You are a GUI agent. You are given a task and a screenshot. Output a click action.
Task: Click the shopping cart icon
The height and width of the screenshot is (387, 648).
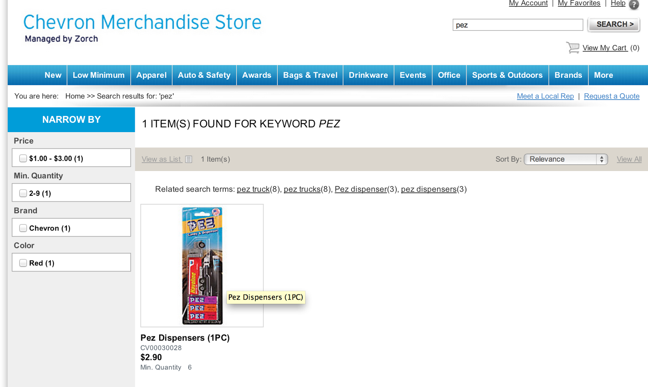[573, 47]
